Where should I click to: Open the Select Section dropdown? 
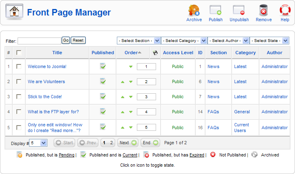[x=139, y=41]
